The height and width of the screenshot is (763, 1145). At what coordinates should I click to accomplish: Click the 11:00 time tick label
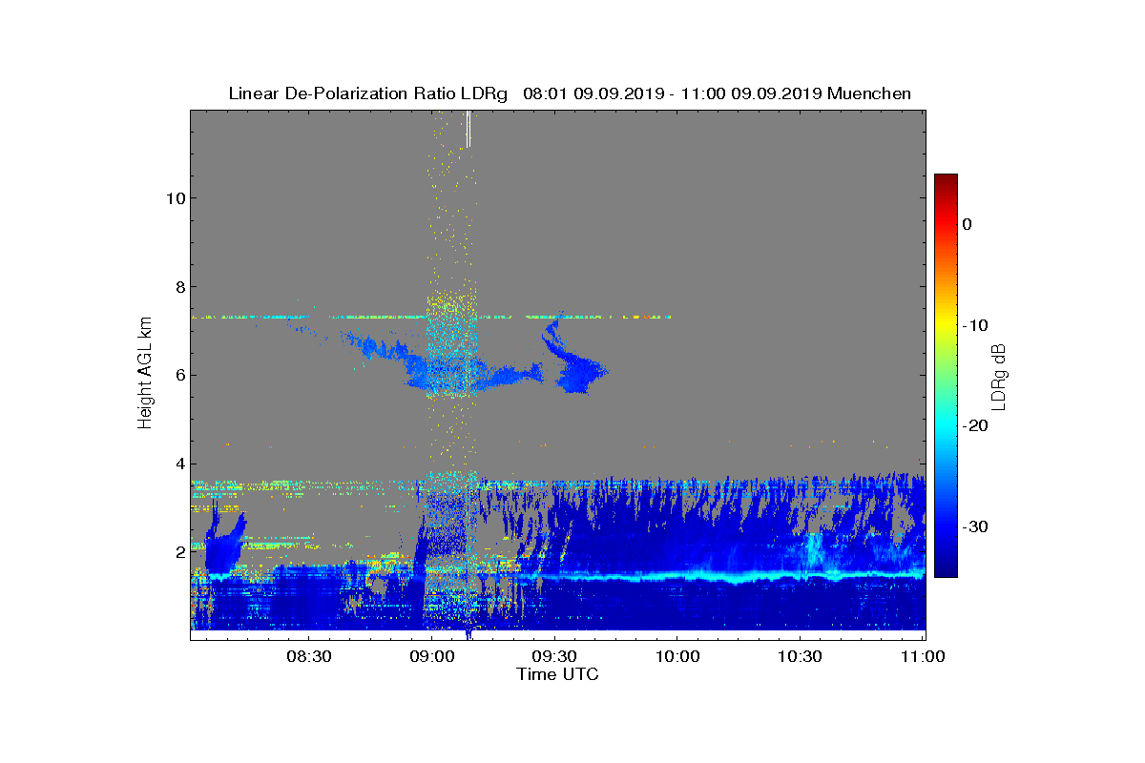pos(923,656)
